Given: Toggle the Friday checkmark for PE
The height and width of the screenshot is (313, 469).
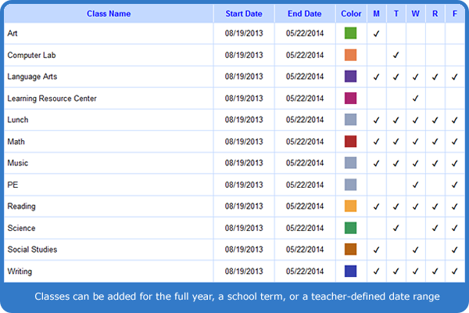Looking at the screenshot, I should pyautogui.click(x=455, y=185).
